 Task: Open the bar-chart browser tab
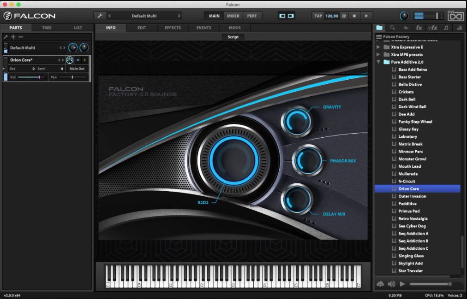pyautogui.click(x=459, y=28)
